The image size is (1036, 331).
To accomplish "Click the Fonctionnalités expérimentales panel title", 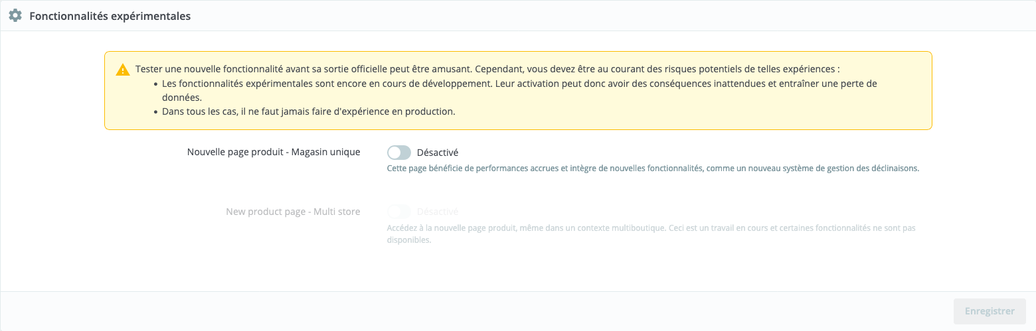I will 110,16.
